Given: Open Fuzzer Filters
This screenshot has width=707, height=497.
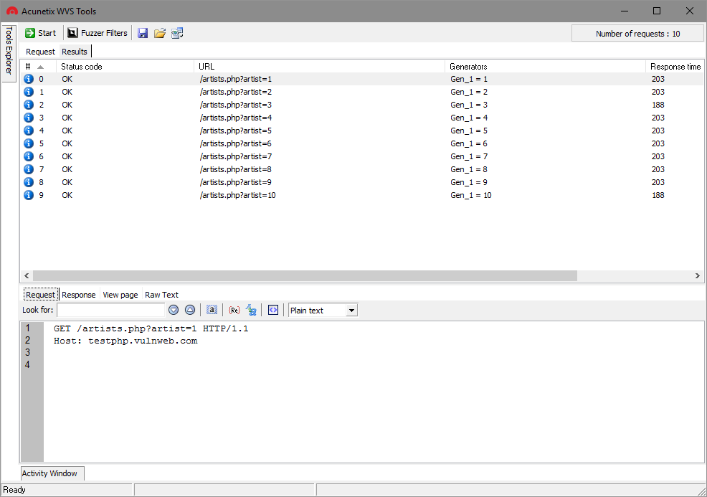Looking at the screenshot, I should point(98,33).
